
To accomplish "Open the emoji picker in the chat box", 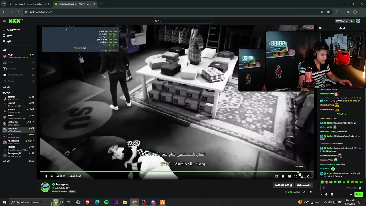I will pyautogui.click(x=360, y=188).
